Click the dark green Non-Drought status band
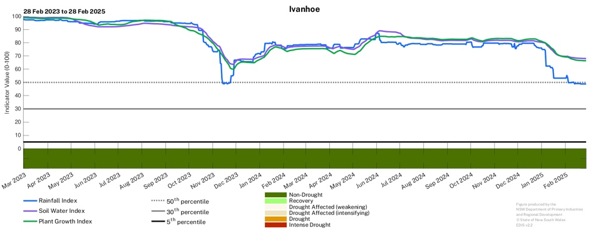 (x=304, y=158)
